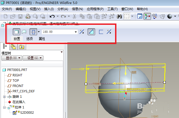179x118 pixels.
Task: Open the selection box dropdown arrow
Action: 132,16
